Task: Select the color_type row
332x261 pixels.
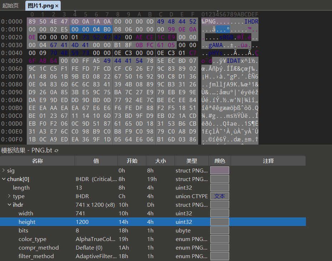Action: tap(153, 239)
